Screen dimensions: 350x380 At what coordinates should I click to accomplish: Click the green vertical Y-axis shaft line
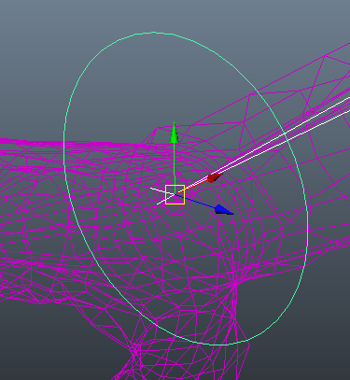click(175, 163)
